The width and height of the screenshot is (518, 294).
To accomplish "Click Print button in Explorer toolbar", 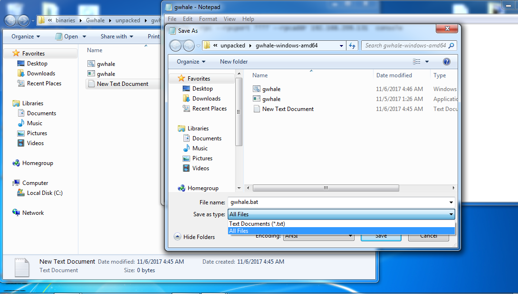I will [153, 36].
